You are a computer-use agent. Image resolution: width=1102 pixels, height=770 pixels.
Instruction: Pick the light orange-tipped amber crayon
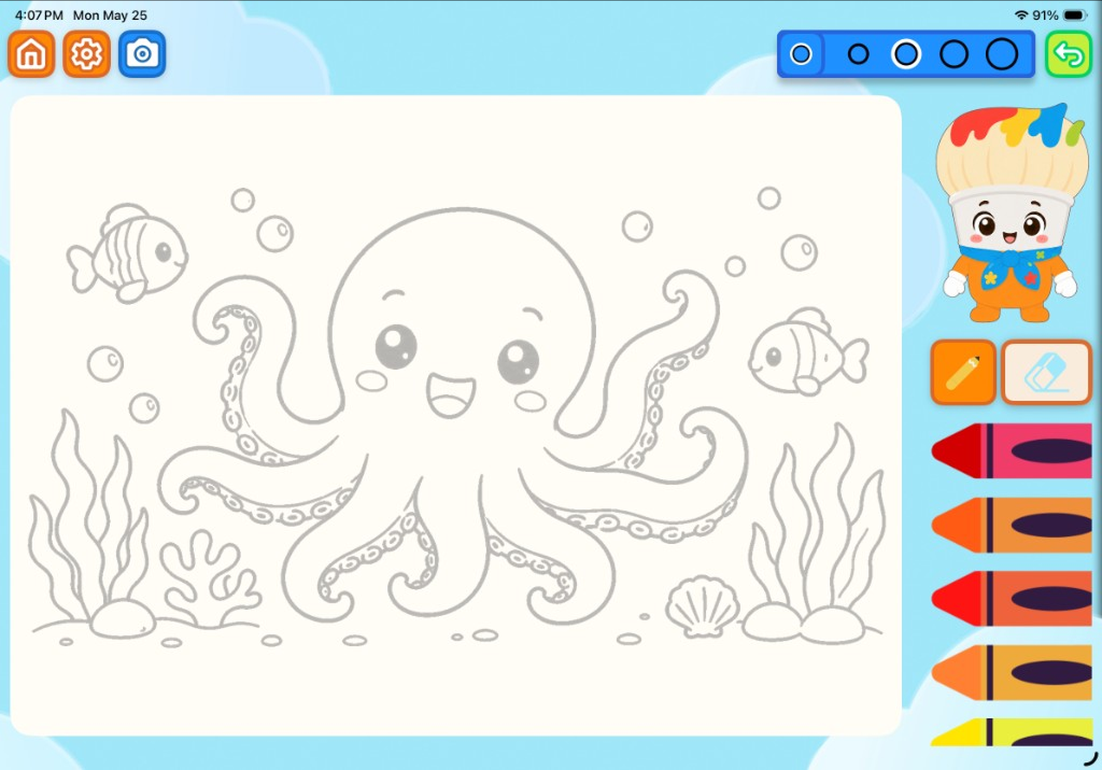pos(1012,672)
